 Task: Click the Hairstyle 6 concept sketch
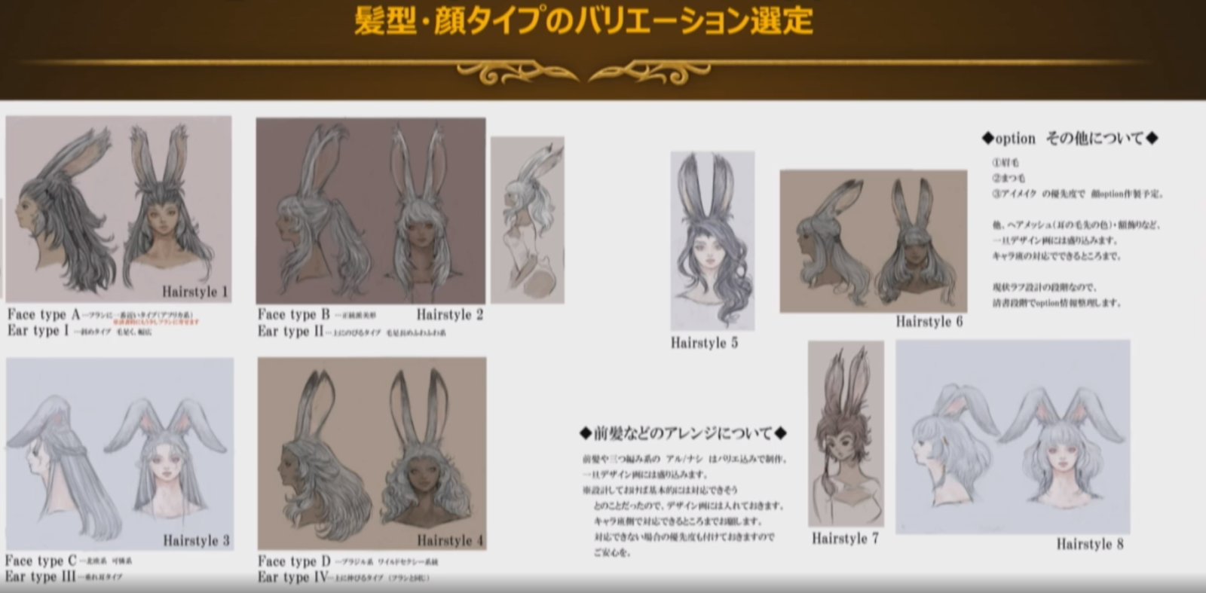point(874,241)
